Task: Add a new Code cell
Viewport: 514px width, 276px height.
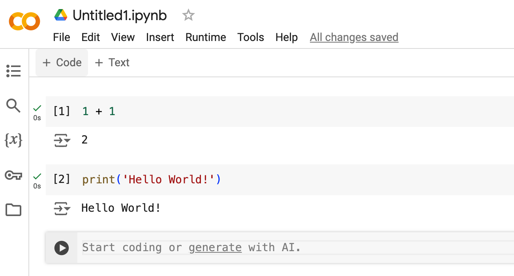Action: click(x=62, y=63)
